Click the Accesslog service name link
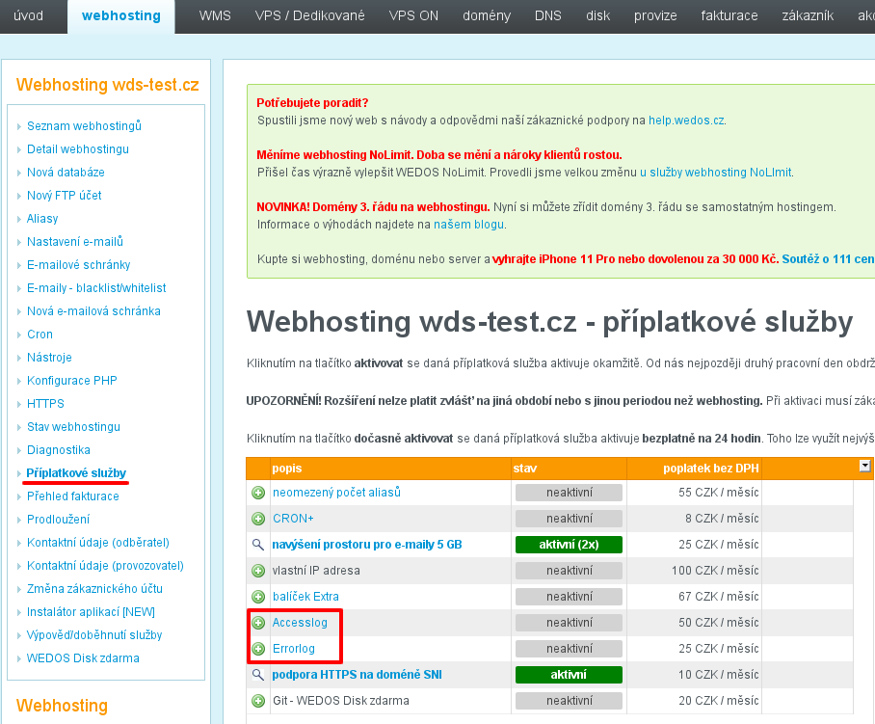The width and height of the screenshot is (875, 724). pyautogui.click(x=300, y=623)
